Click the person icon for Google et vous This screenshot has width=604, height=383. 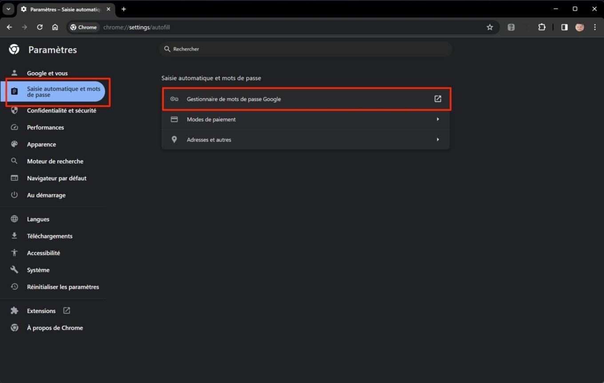click(x=14, y=73)
